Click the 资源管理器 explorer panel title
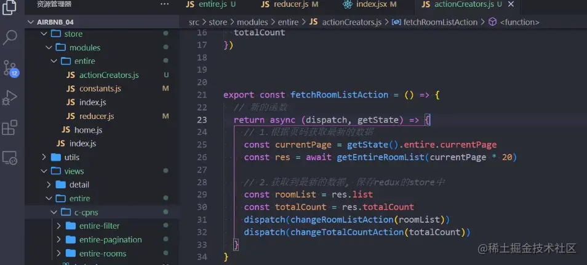 tap(54, 4)
